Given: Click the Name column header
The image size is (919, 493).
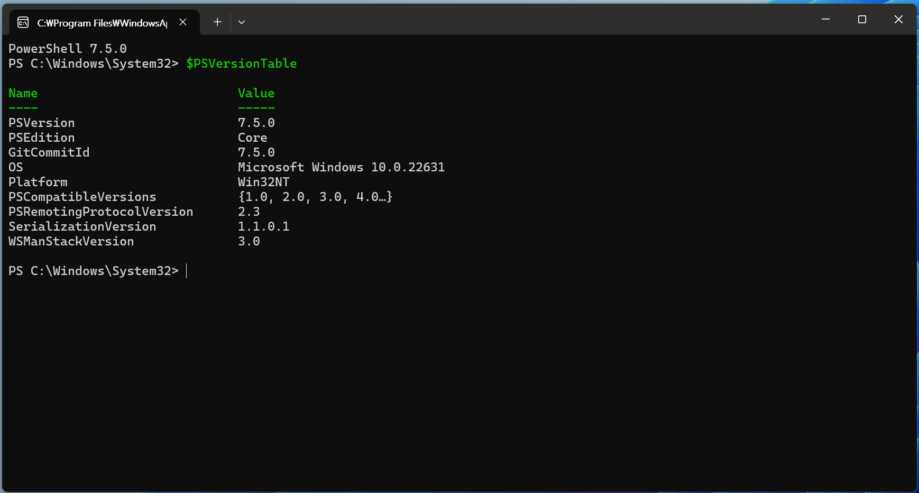Looking at the screenshot, I should 23,93.
